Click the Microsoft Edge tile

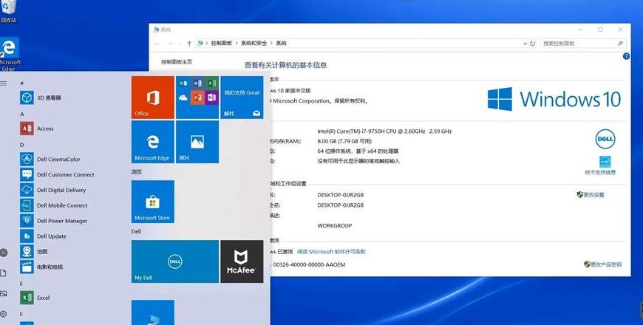pos(152,142)
